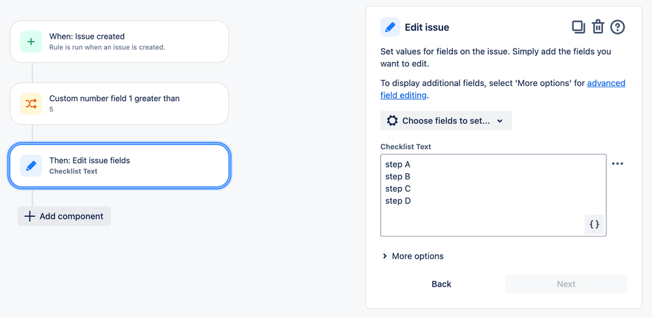
Task: Click the green plus trigger icon
Action: point(31,42)
